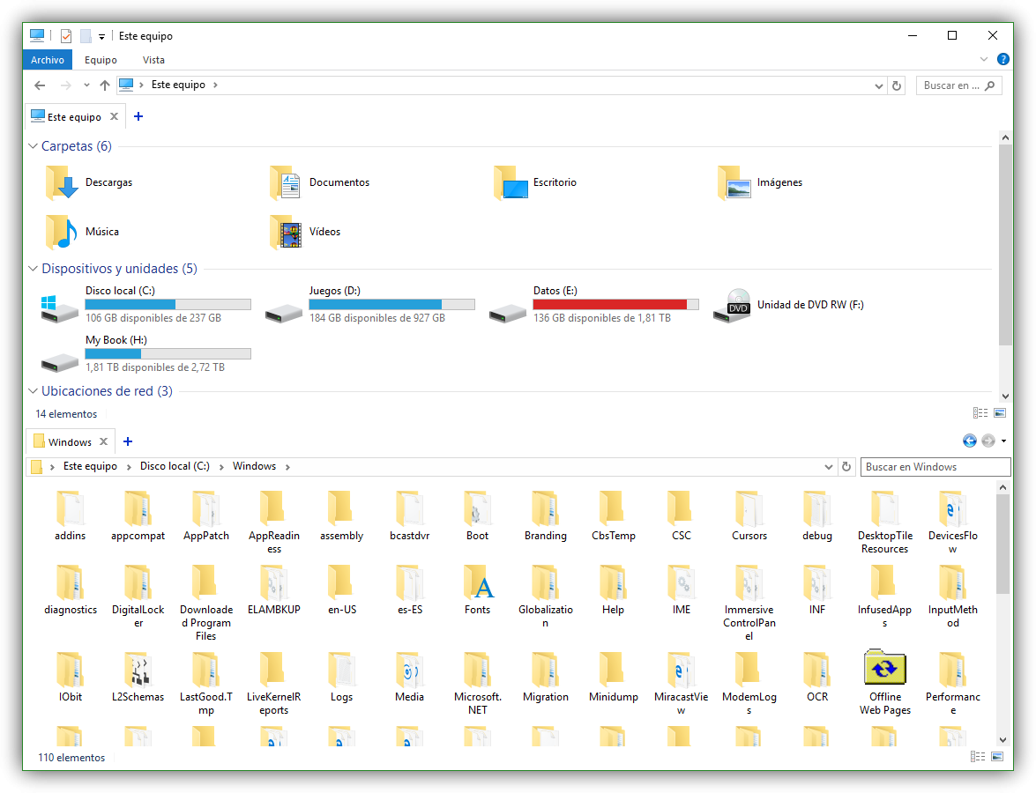Add a new tab beside Windows

128,441
